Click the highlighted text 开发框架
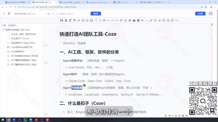Image resolution: width=218 pixels, height=122 pixels. coord(77,88)
